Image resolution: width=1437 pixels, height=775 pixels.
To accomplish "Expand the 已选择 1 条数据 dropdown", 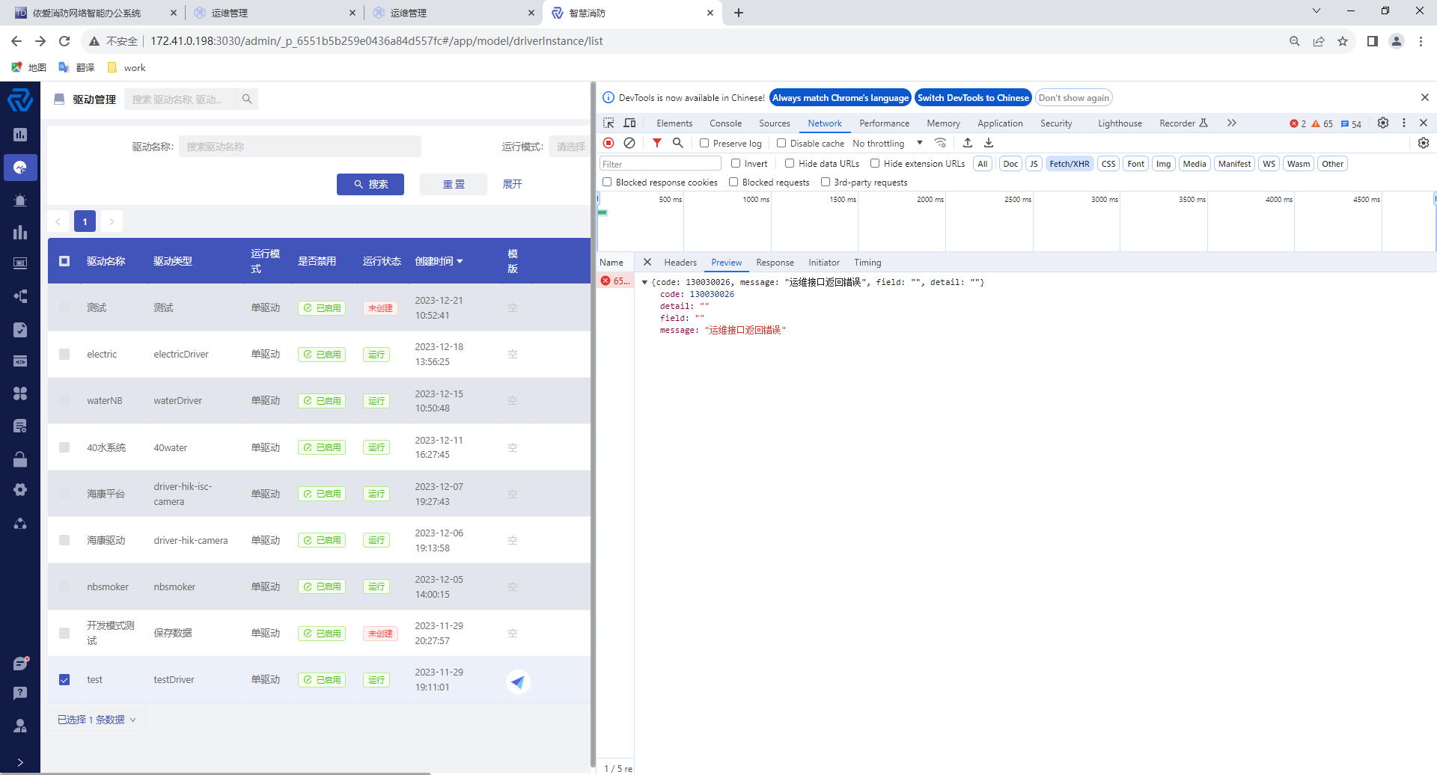I will pyautogui.click(x=97, y=720).
